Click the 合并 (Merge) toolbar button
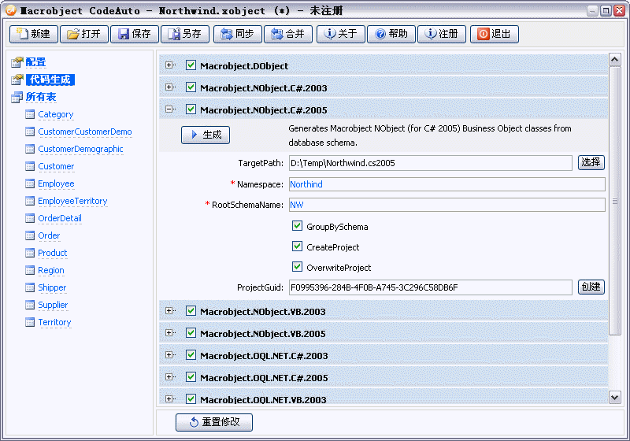This screenshot has height=441, width=630. click(288, 34)
